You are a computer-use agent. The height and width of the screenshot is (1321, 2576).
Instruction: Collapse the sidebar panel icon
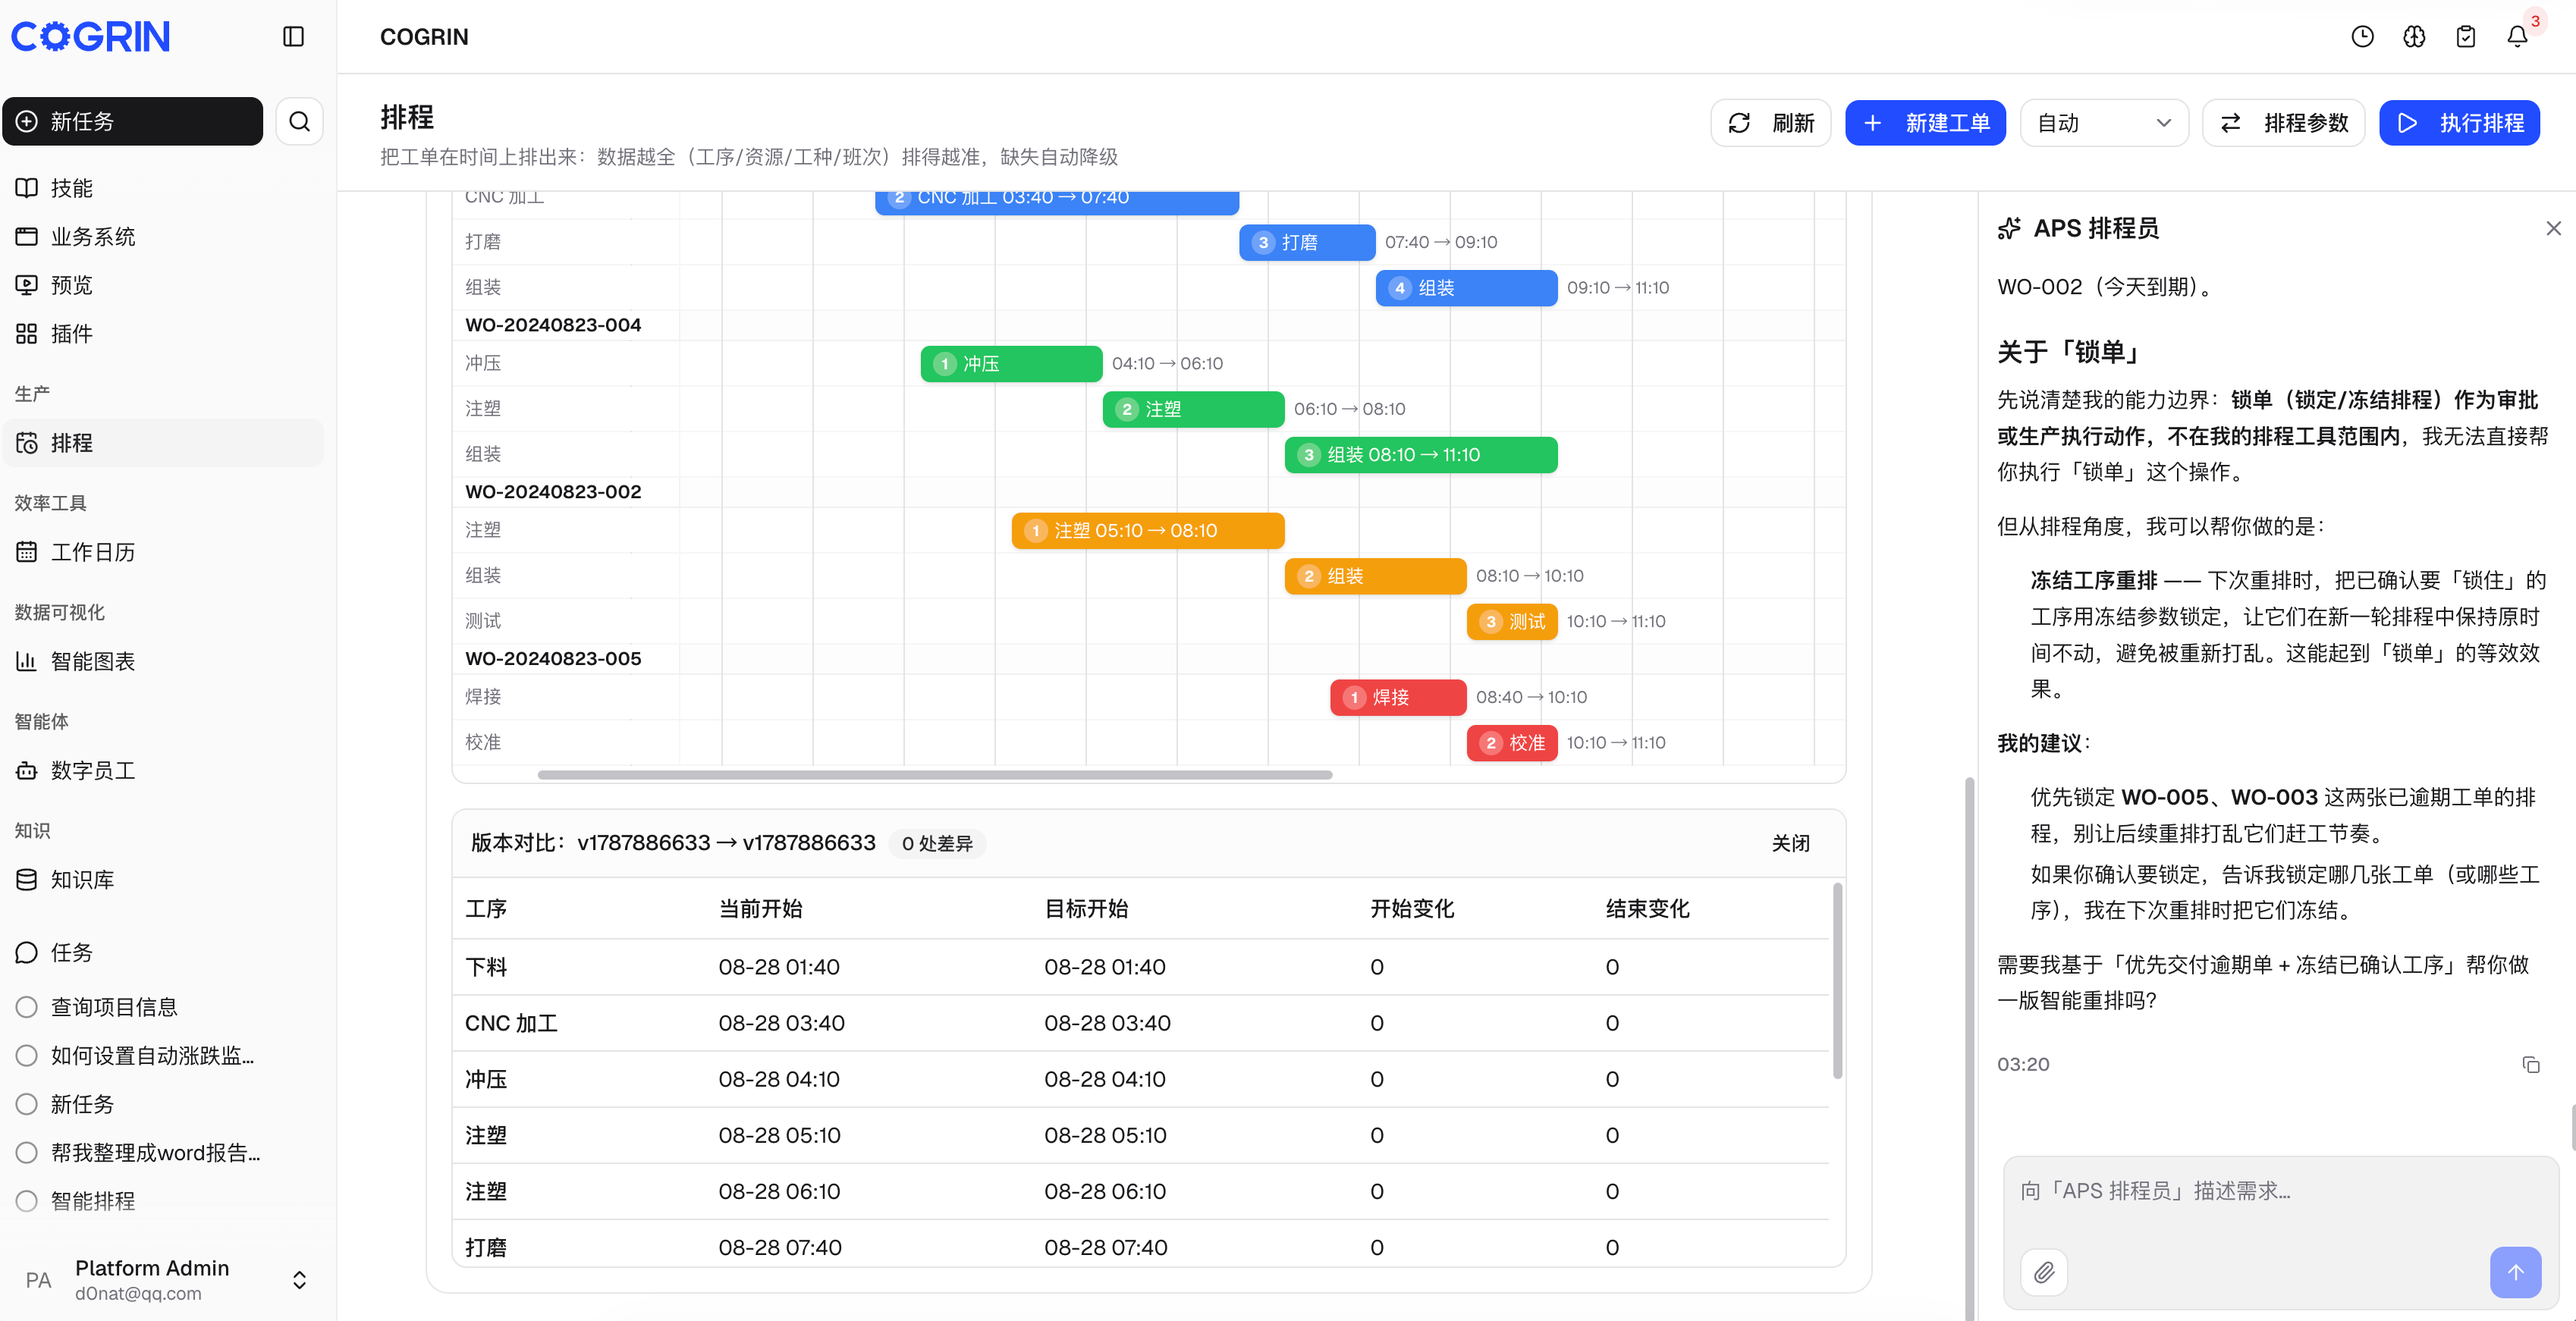click(x=293, y=37)
